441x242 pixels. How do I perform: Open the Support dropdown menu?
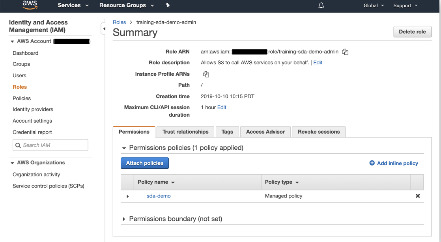click(x=405, y=6)
